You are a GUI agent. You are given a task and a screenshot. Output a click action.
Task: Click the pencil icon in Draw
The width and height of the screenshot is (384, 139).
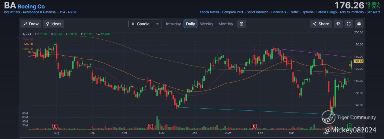click(x=25, y=24)
